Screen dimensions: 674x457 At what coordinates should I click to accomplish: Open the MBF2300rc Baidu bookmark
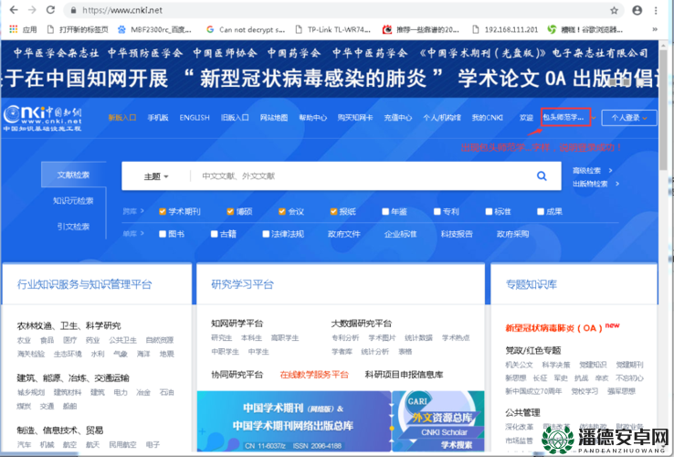click(x=154, y=29)
